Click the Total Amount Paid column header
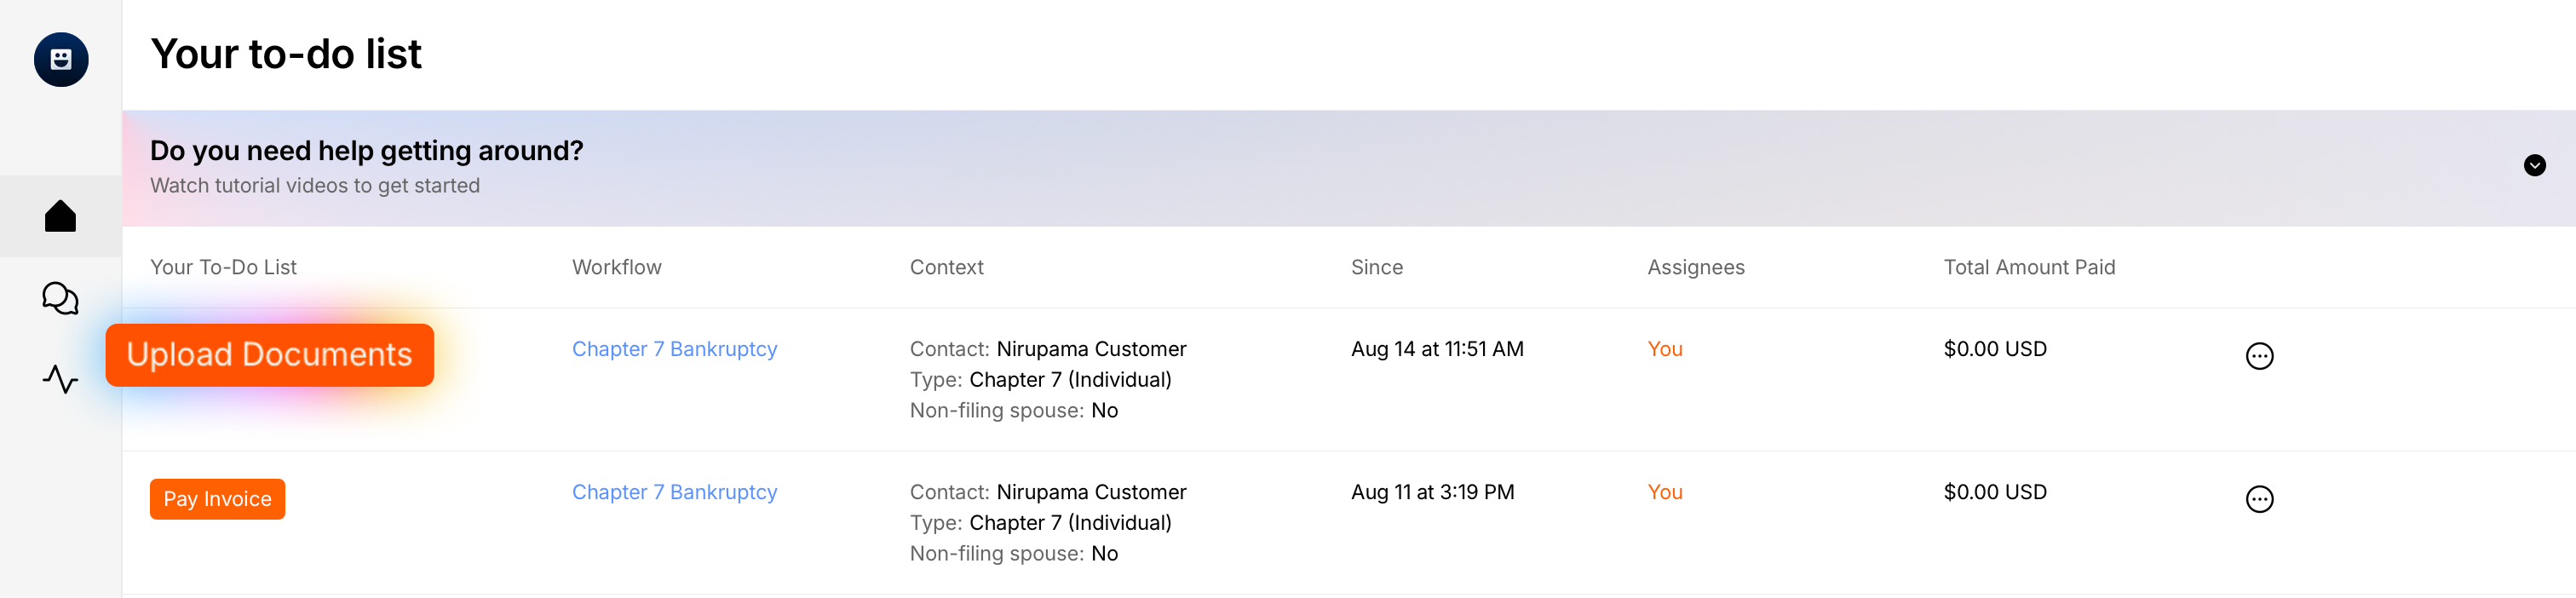The height and width of the screenshot is (598, 2576). click(x=2028, y=267)
